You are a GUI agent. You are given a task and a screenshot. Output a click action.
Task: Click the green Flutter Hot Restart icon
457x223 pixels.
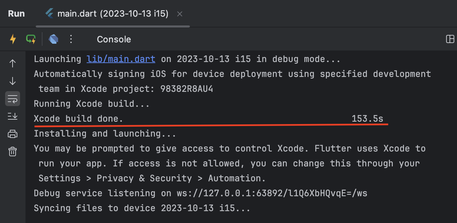(31, 39)
